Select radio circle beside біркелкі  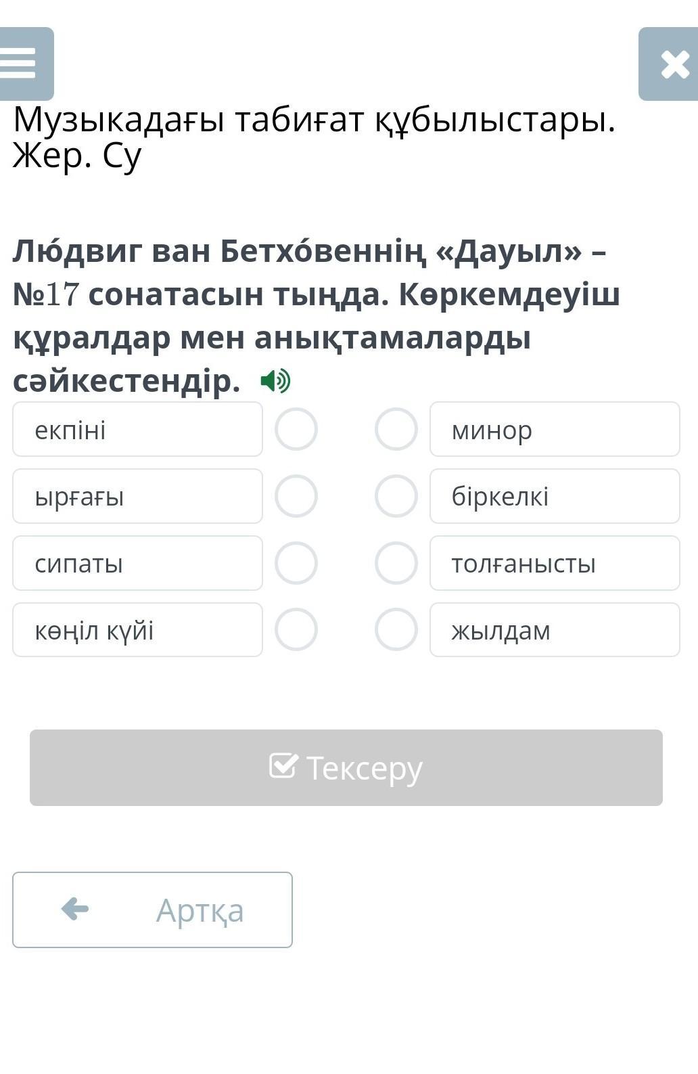396,496
